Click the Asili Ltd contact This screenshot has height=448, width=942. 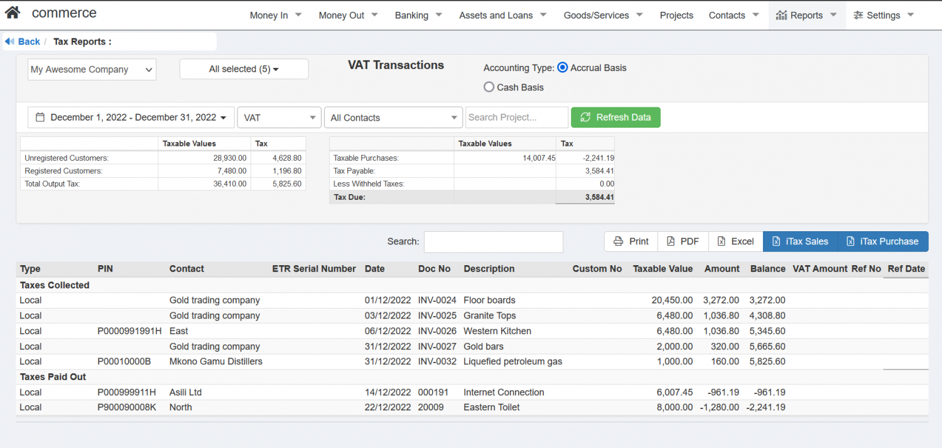coord(185,392)
